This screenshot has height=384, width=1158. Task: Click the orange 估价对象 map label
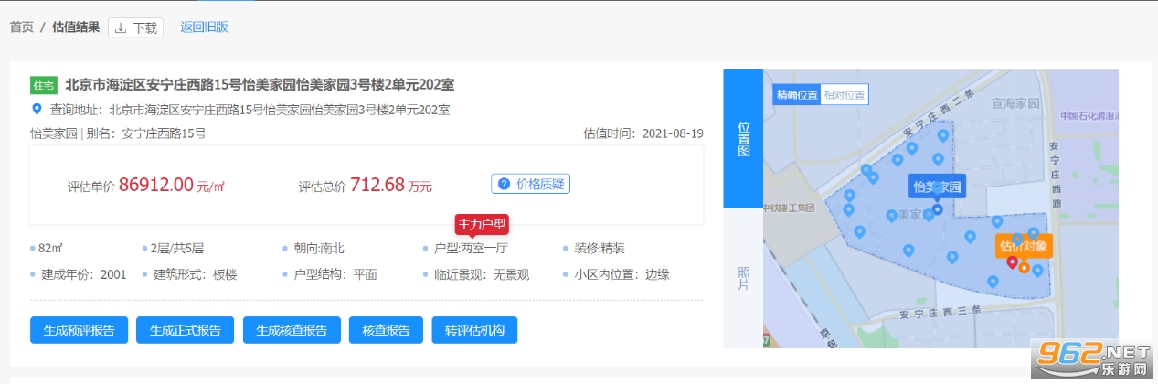pos(1025,245)
